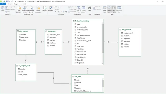Click the Redo icon in title bar

[12, 1]
